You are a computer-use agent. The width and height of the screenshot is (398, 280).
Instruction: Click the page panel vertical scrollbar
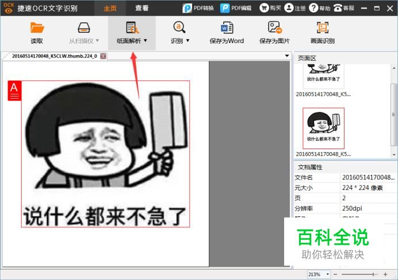click(394, 114)
